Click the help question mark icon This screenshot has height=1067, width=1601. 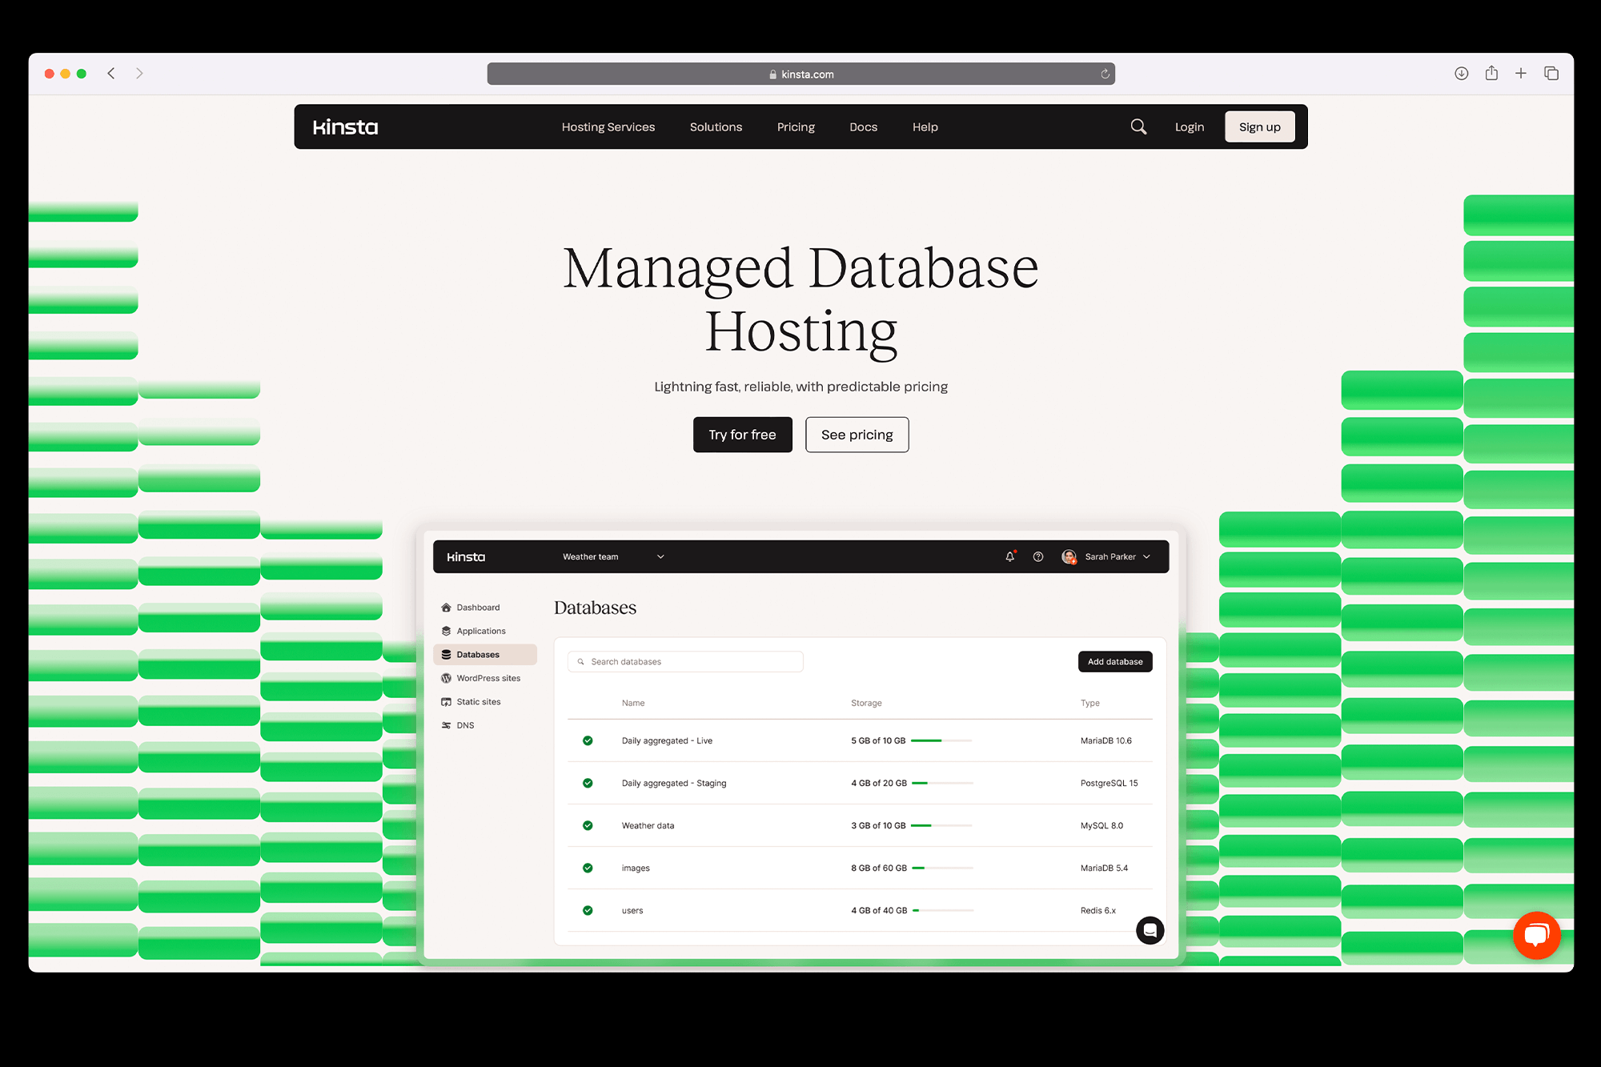[1038, 556]
